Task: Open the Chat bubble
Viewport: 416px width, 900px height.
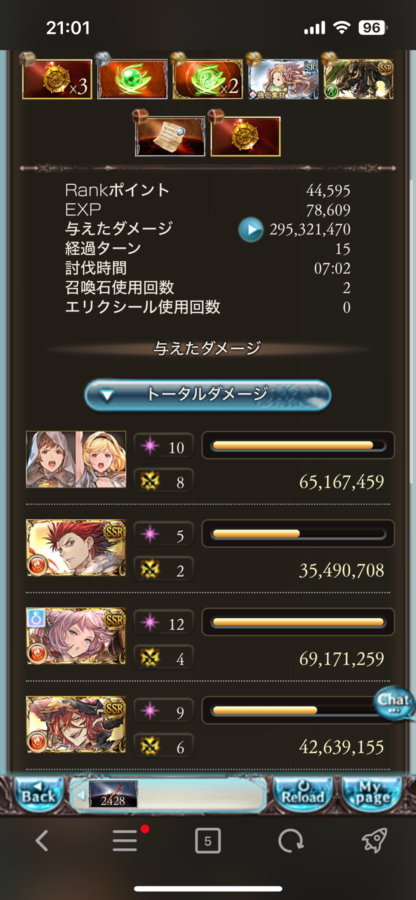Action: click(x=394, y=703)
